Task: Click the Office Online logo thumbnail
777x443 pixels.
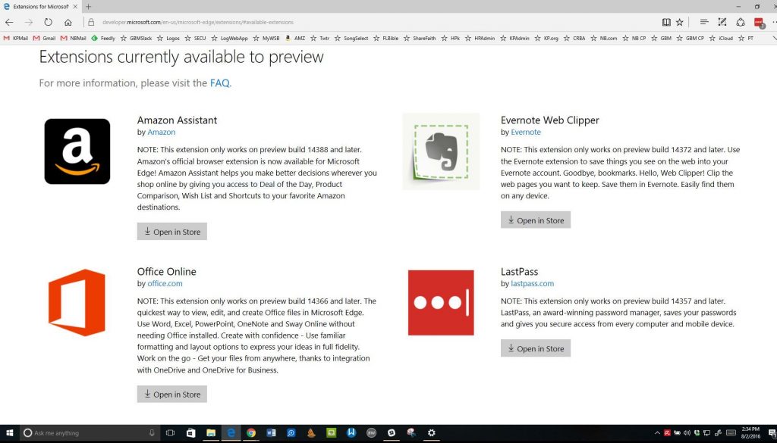Action: coord(77,303)
